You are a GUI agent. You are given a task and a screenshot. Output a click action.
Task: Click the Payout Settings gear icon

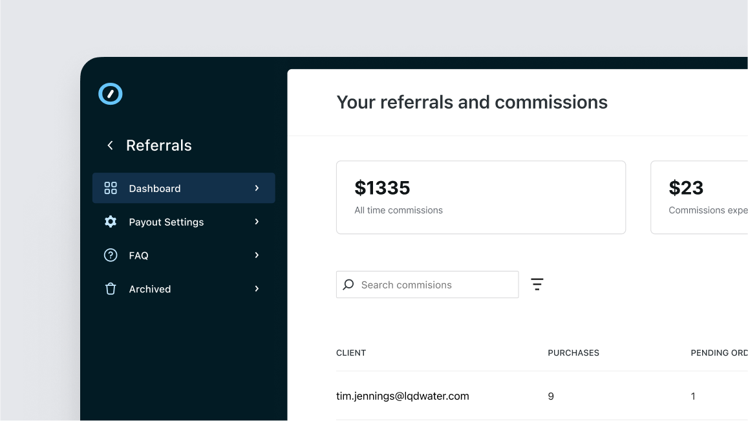[111, 221]
